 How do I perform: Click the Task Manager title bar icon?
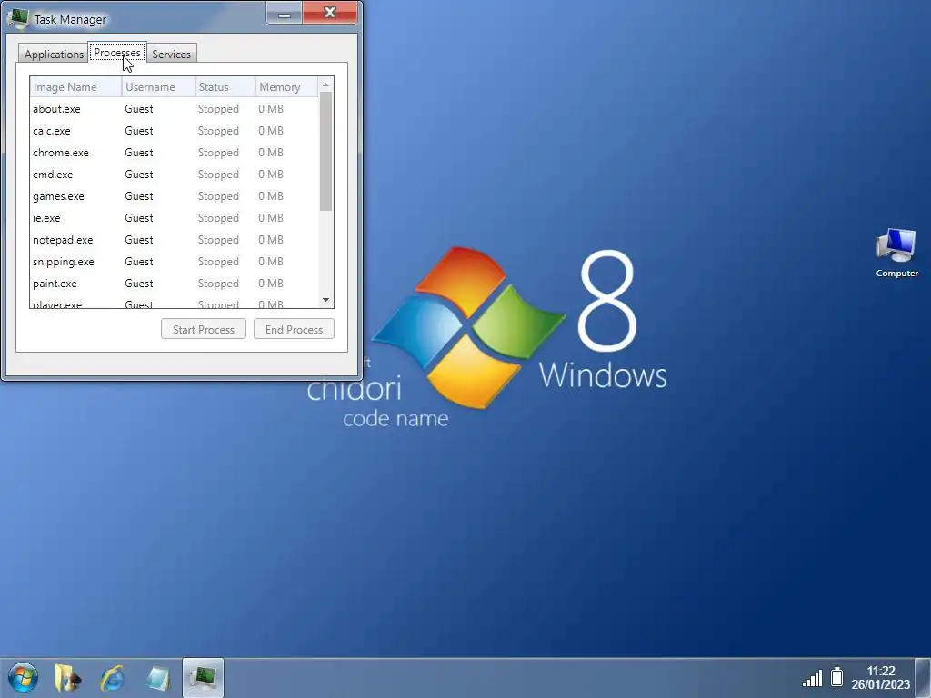[18, 18]
